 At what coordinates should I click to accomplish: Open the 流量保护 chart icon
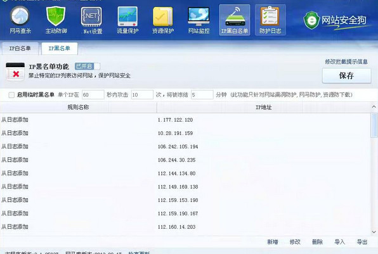127,20
